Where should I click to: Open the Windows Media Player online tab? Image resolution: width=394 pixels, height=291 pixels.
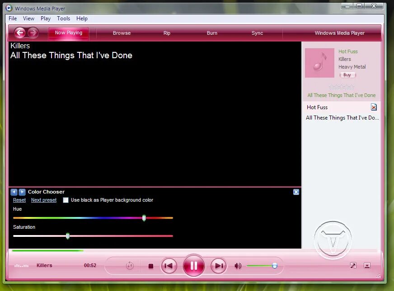coord(339,33)
